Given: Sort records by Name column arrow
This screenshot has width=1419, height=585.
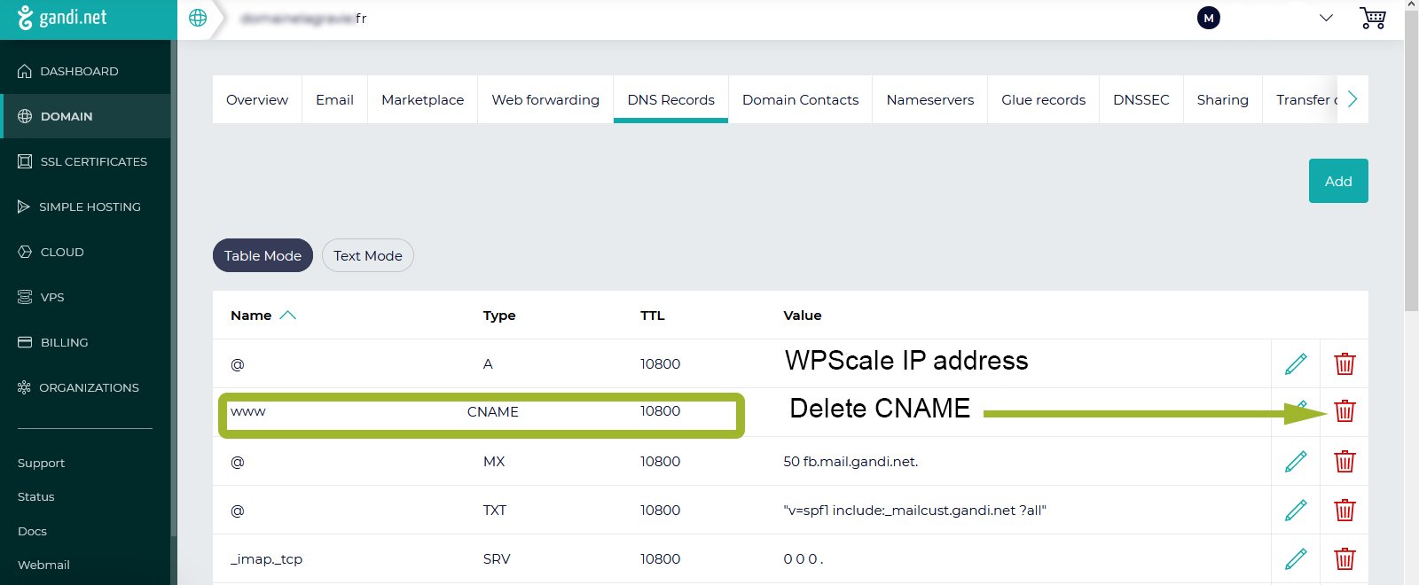Looking at the screenshot, I should tap(287, 316).
